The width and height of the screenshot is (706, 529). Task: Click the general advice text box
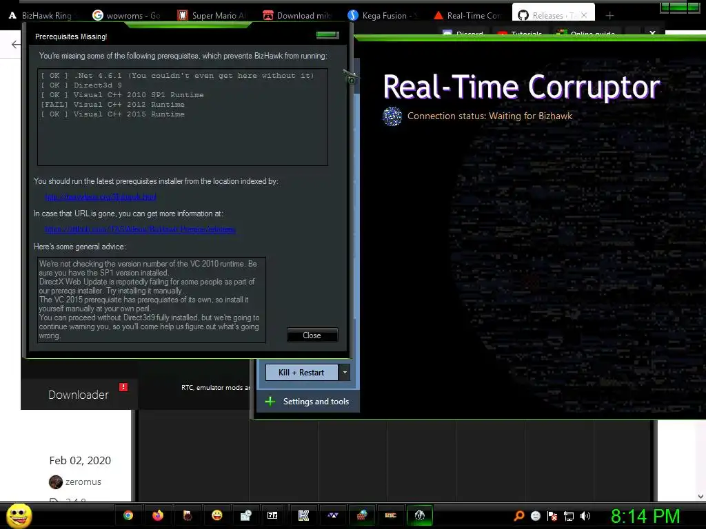click(152, 300)
